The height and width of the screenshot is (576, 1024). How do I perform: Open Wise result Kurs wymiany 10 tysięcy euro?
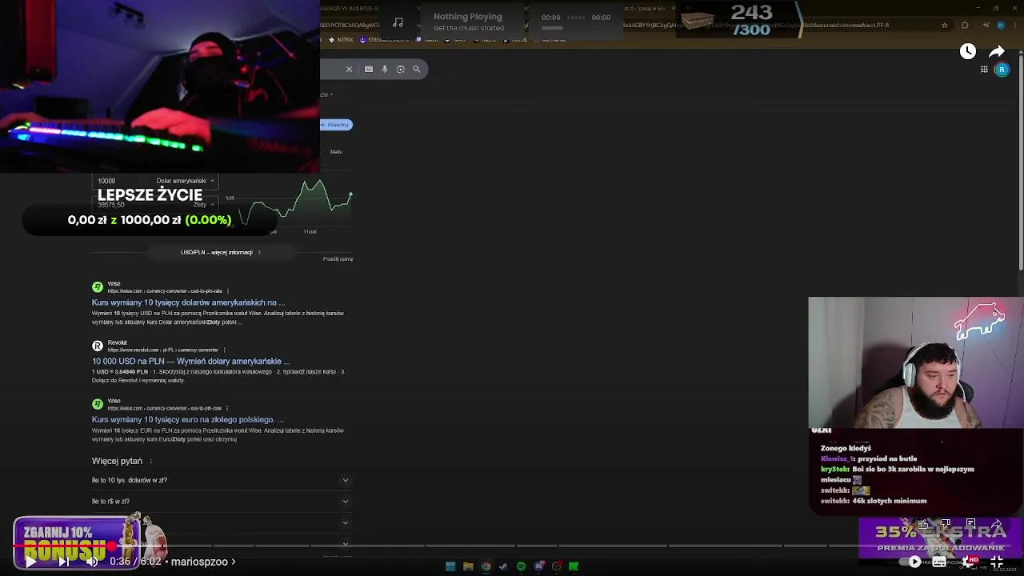coord(188,419)
